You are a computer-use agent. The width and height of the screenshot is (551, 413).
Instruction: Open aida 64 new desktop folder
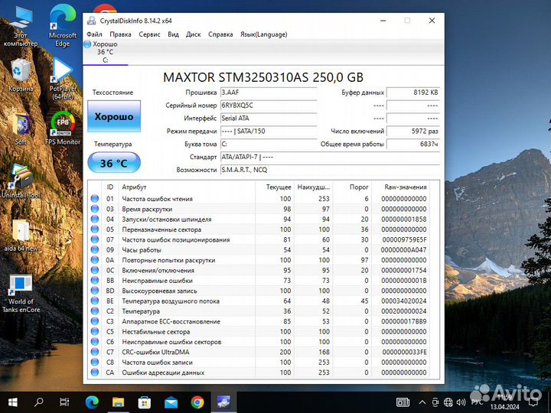click(x=21, y=236)
